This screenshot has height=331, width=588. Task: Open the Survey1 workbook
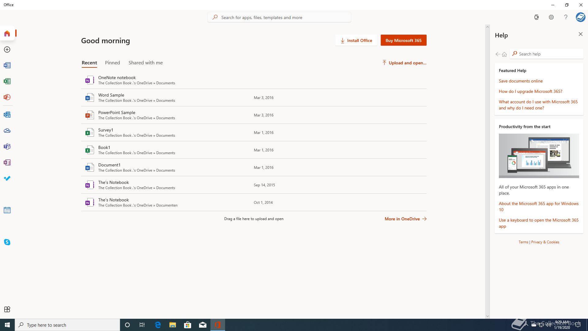(x=254, y=132)
